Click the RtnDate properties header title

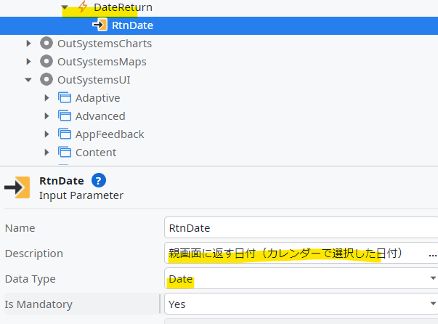62,181
